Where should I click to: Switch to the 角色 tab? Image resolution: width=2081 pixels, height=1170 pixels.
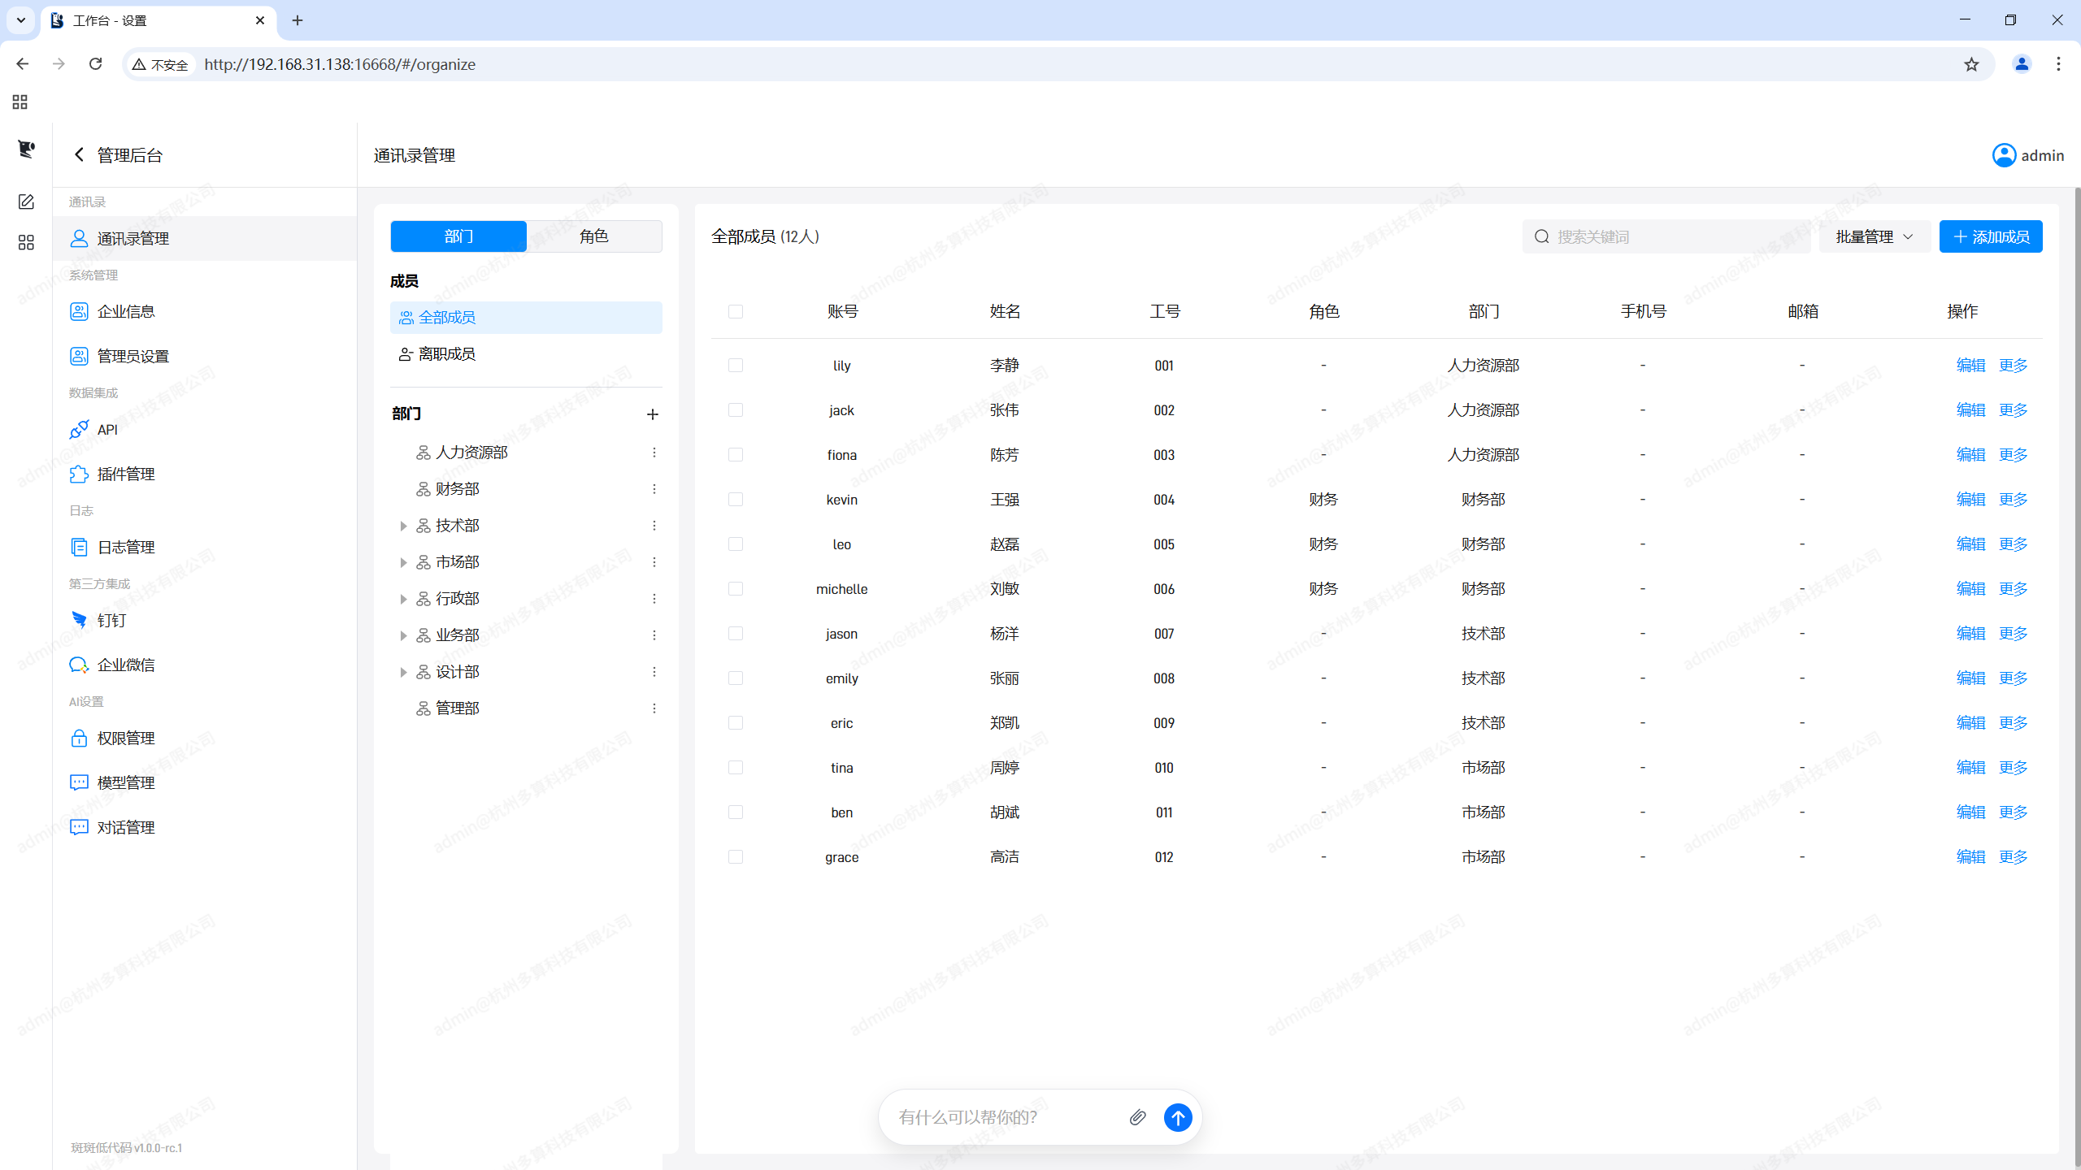pos(594,236)
